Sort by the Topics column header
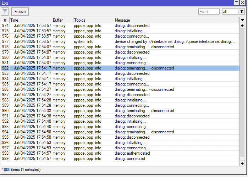248x177 pixels. point(94,20)
